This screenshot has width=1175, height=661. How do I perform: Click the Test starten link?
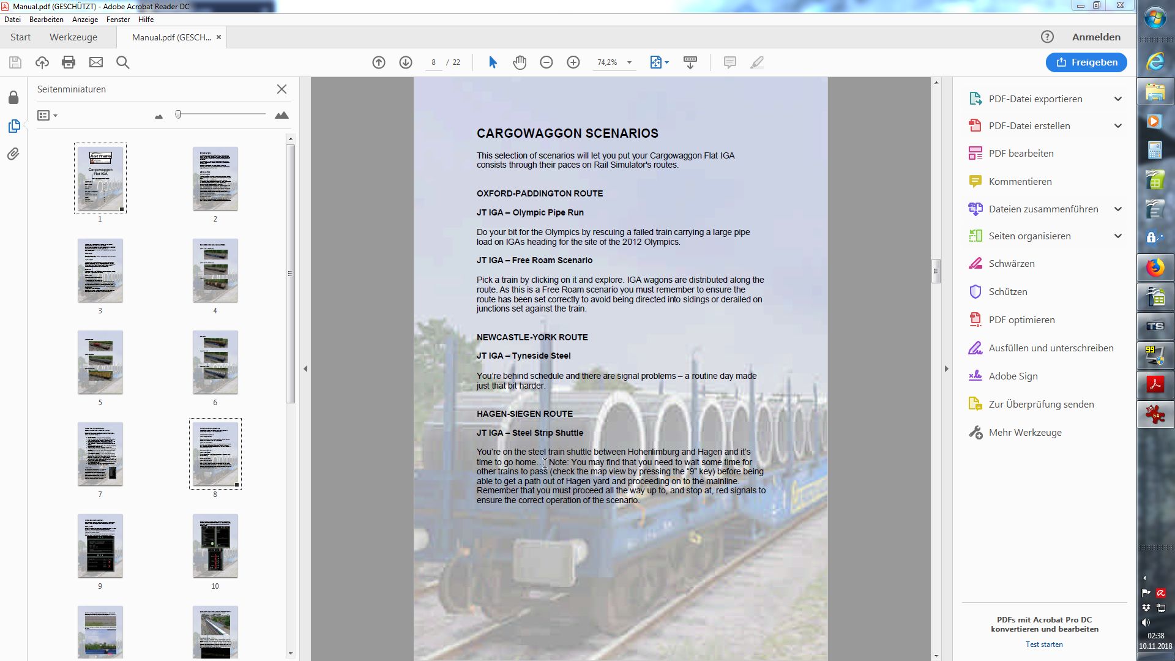pos(1044,644)
